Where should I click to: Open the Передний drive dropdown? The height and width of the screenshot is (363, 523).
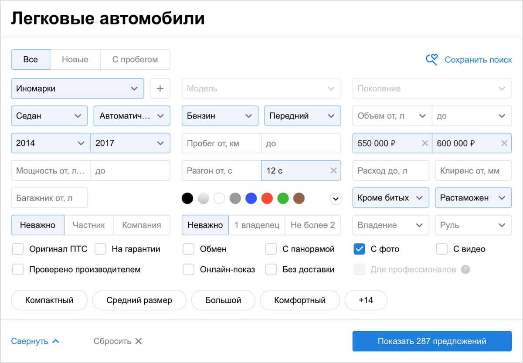point(303,116)
